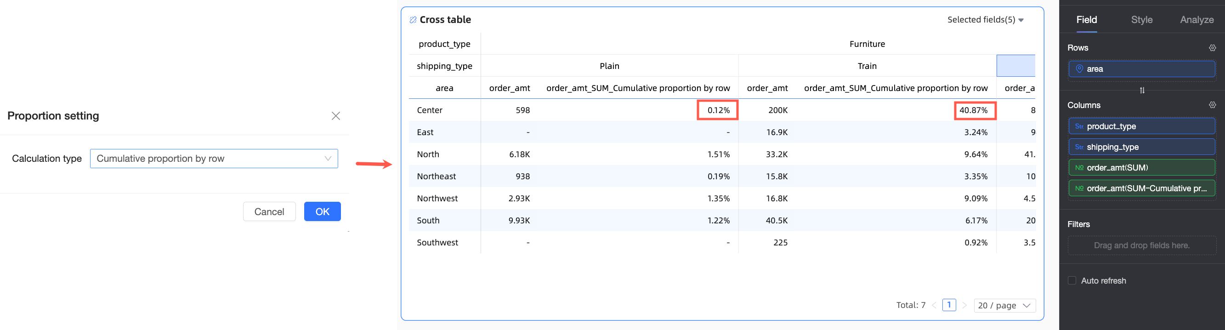Click the order_amt(SUM) number type icon
This screenshot has width=1225, height=330.
(1079, 168)
